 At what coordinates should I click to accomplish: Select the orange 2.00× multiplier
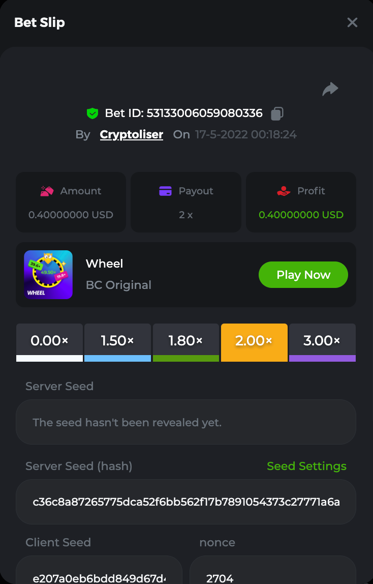point(254,341)
